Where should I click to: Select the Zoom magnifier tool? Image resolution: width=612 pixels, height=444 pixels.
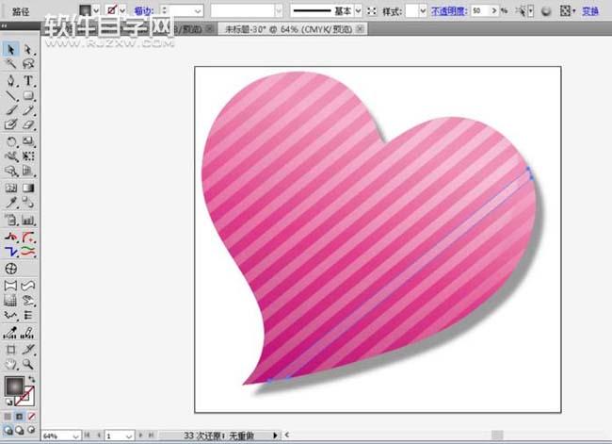pos(28,363)
